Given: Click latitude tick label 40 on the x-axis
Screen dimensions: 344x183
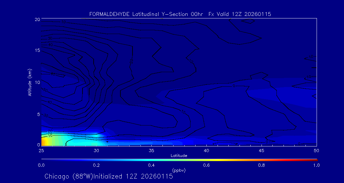Looking at the screenshot, I should coord(206,150).
